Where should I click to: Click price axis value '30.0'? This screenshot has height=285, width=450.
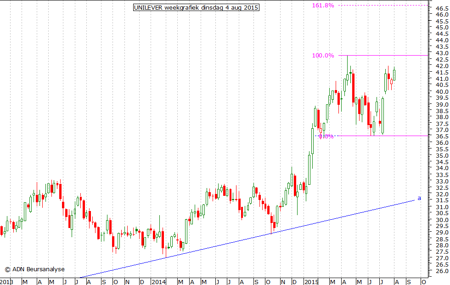(x=442, y=220)
